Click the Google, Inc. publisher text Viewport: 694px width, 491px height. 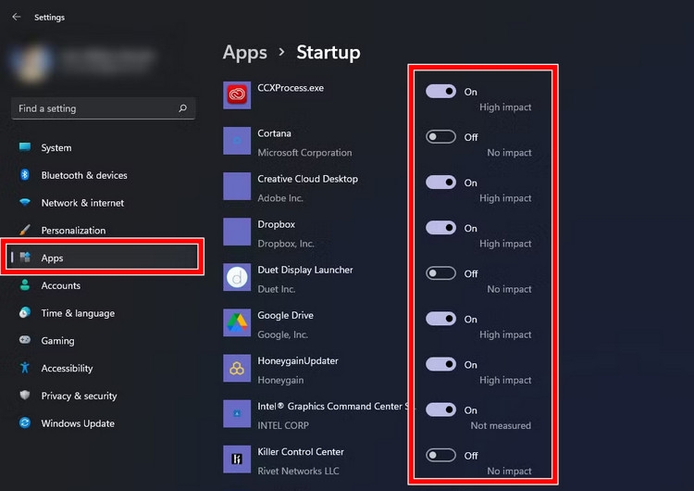282,334
